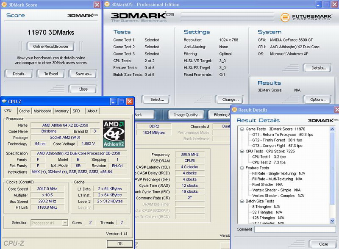Screen dimensions: 339x249
Task: Collapse the Game Tests tree node
Action: click(x=242, y=129)
